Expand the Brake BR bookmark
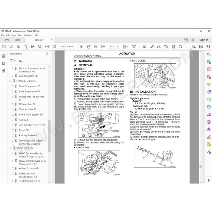This screenshot has width=212, height=212. click(13, 130)
